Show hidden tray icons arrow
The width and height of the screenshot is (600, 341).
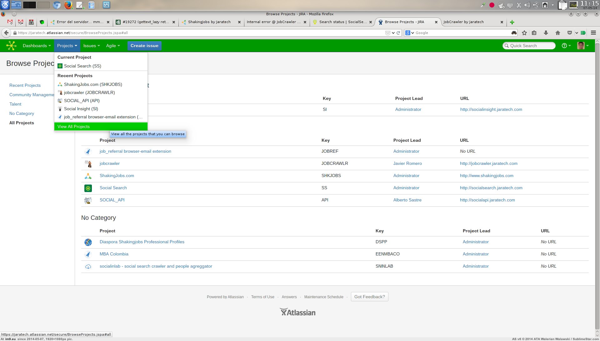(552, 5)
